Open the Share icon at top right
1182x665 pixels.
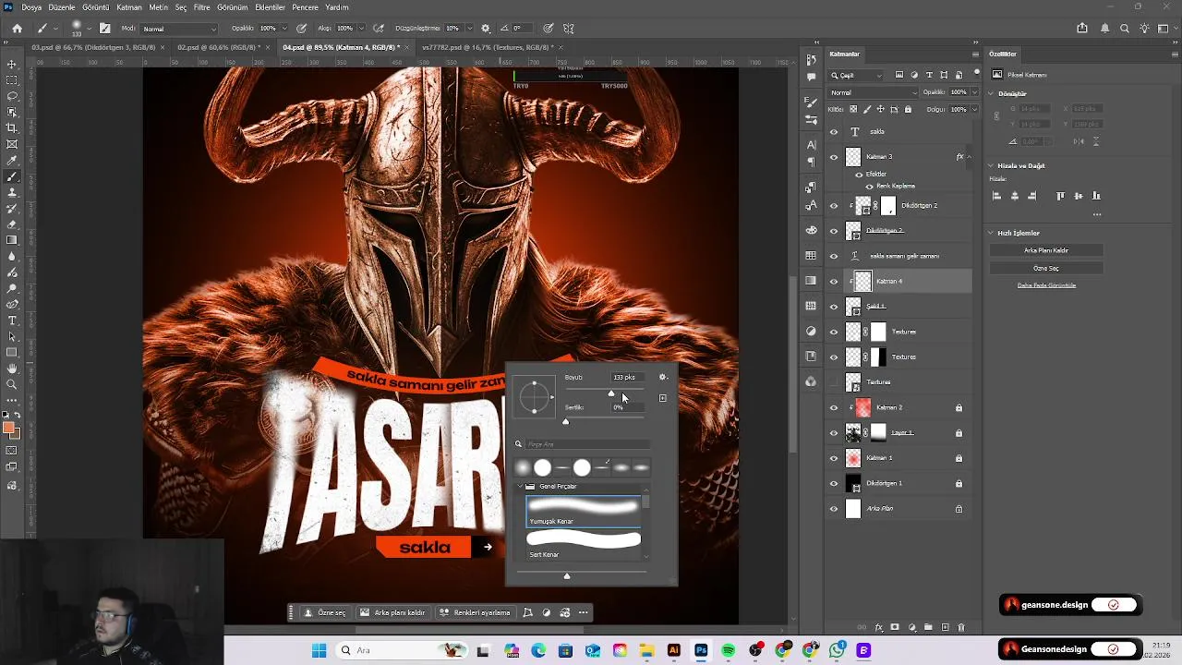1082,29
